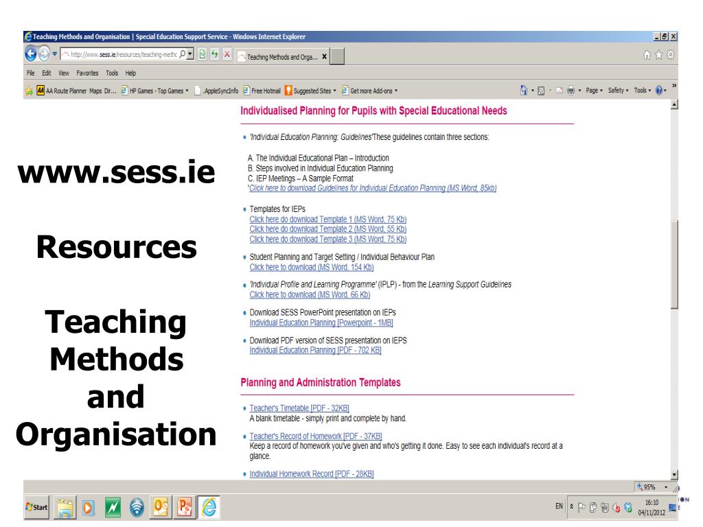Download Guidelines for Individual Education Planning link
This screenshot has width=703, height=527.
373,188
